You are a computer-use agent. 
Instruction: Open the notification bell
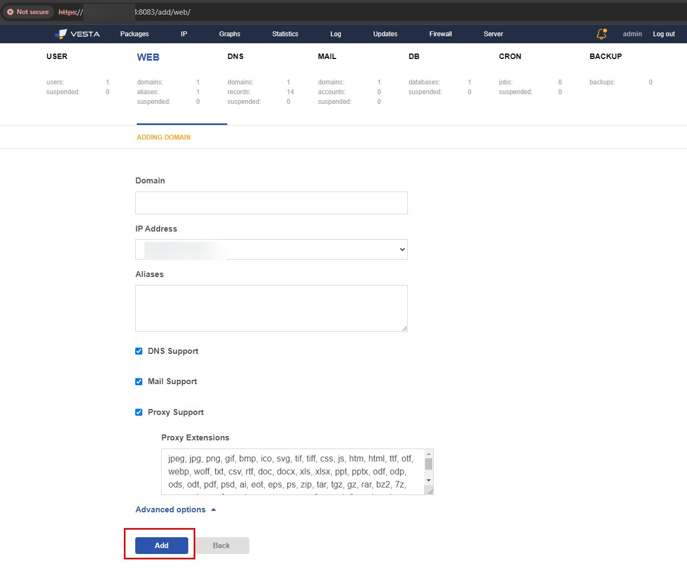tap(601, 34)
